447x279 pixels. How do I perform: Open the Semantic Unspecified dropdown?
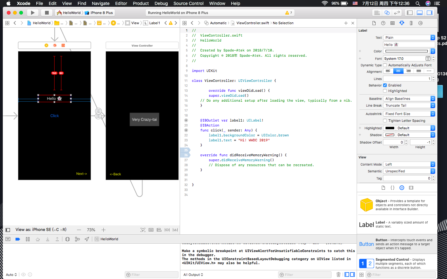coord(409,171)
